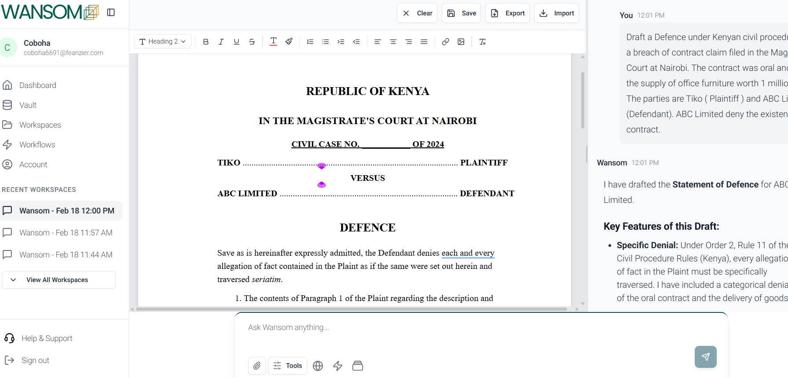788x378 pixels.
Task: Import a document
Action: (x=557, y=13)
